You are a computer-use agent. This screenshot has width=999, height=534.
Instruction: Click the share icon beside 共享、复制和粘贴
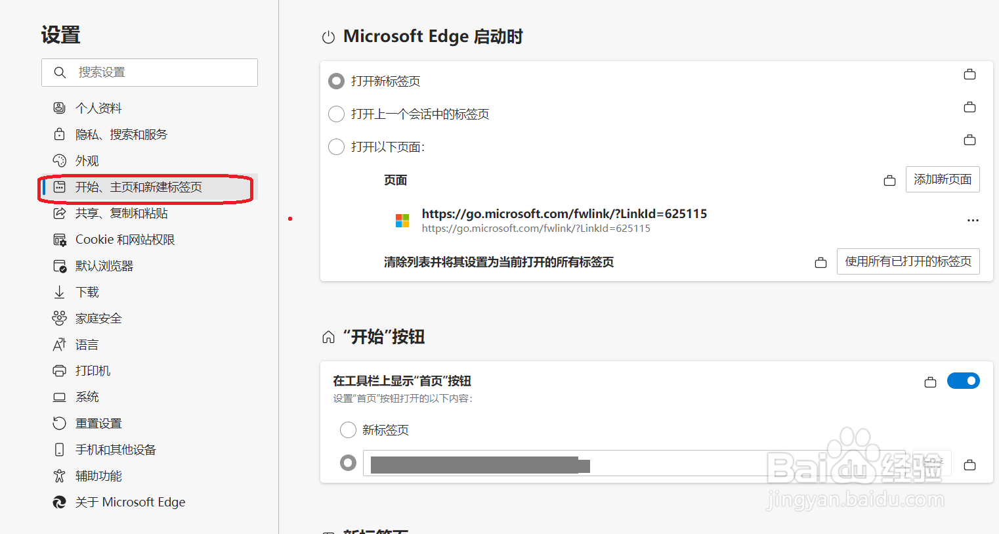click(x=59, y=213)
